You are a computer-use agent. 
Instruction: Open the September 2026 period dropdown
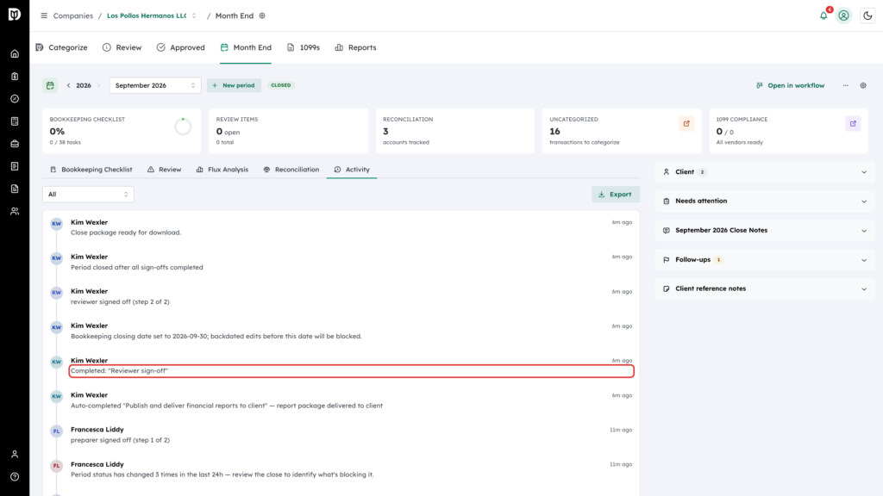tap(155, 85)
